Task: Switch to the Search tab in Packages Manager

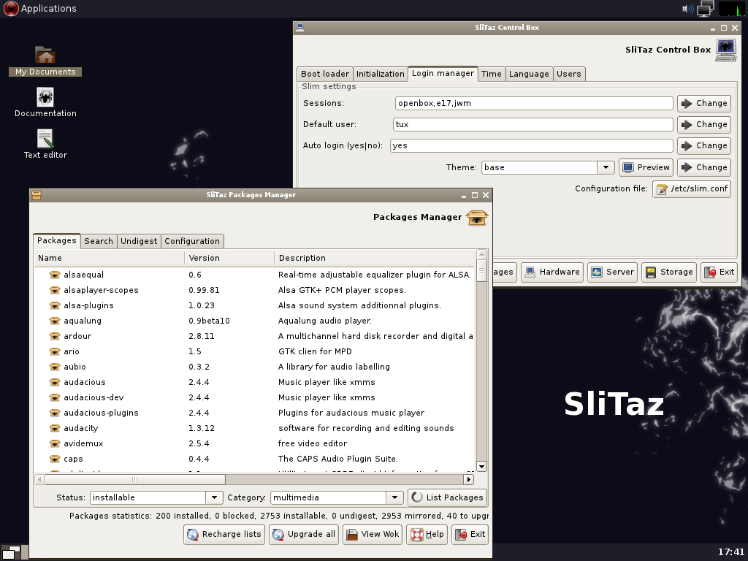Action: 99,241
